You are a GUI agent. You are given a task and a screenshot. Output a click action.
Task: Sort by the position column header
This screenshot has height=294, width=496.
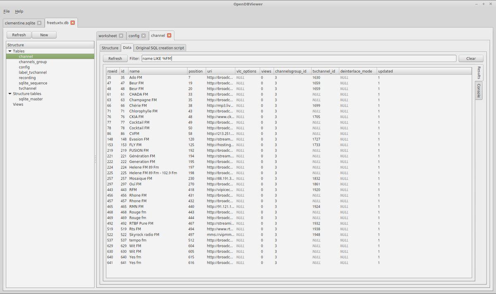point(196,71)
